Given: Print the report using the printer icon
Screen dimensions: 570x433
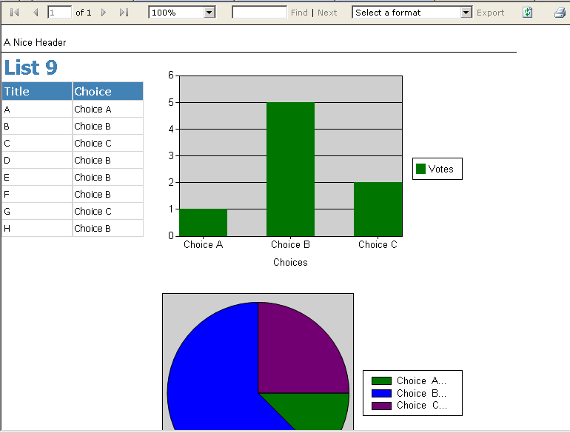Looking at the screenshot, I should pos(560,13).
